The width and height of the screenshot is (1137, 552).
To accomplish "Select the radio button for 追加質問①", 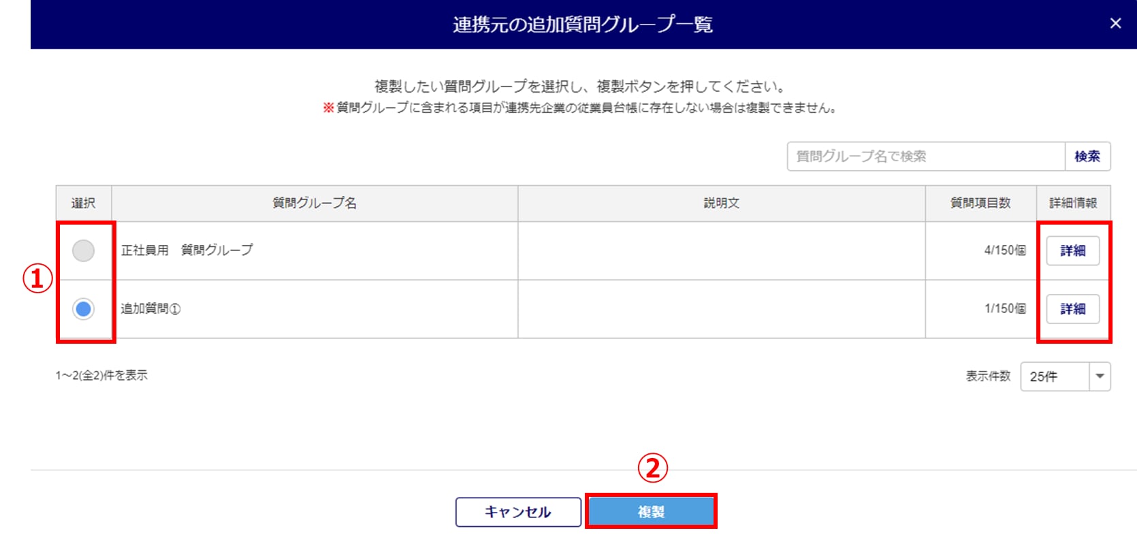I will [x=83, y=309].
